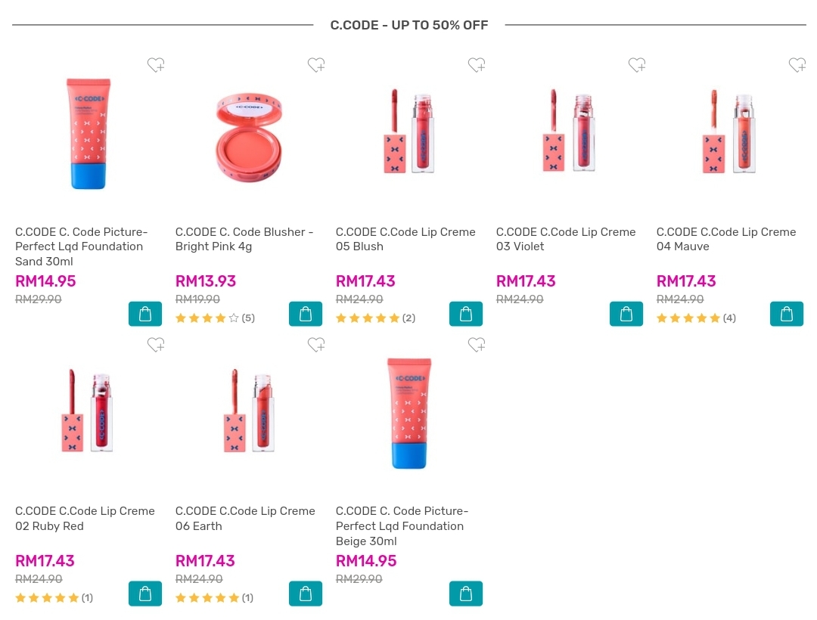Open C.Code Lip Creme 05 Blush title link
This screenshot has height=620, width=817.
(405, 239)
